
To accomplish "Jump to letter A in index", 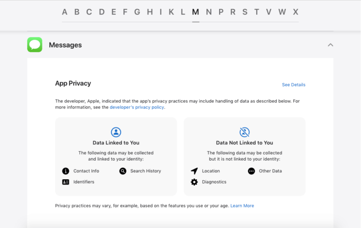I will tap(65, 12).
